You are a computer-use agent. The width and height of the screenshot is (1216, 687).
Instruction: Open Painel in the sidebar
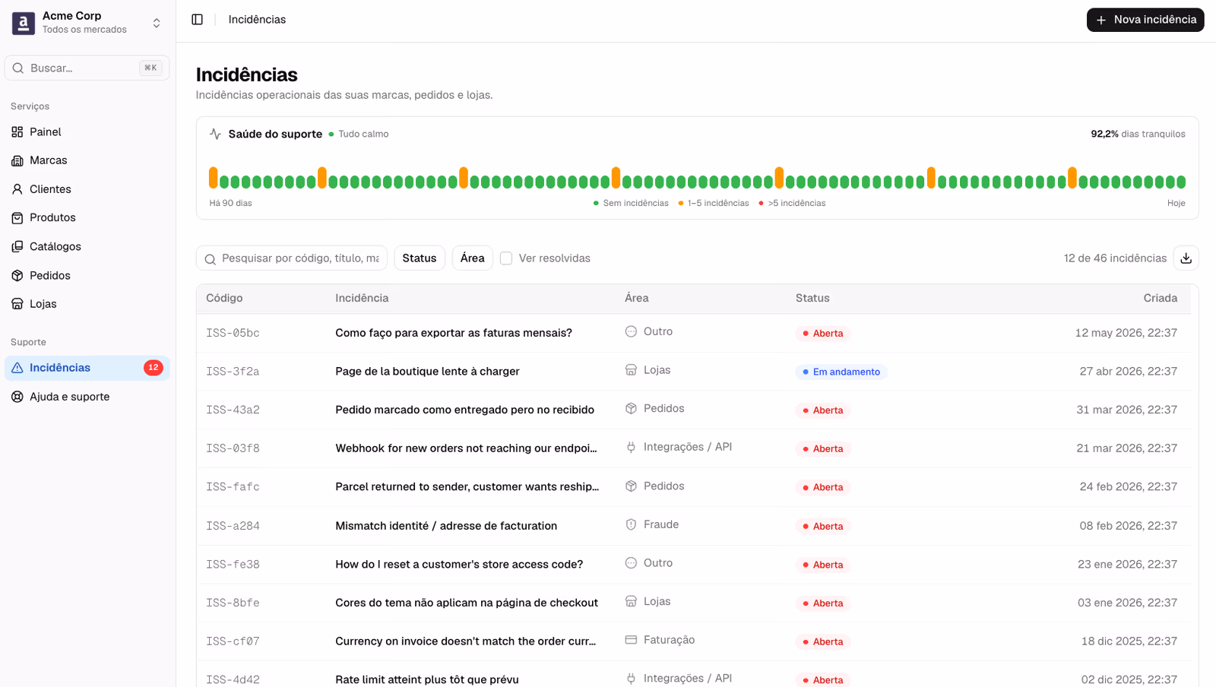(87, 132)
